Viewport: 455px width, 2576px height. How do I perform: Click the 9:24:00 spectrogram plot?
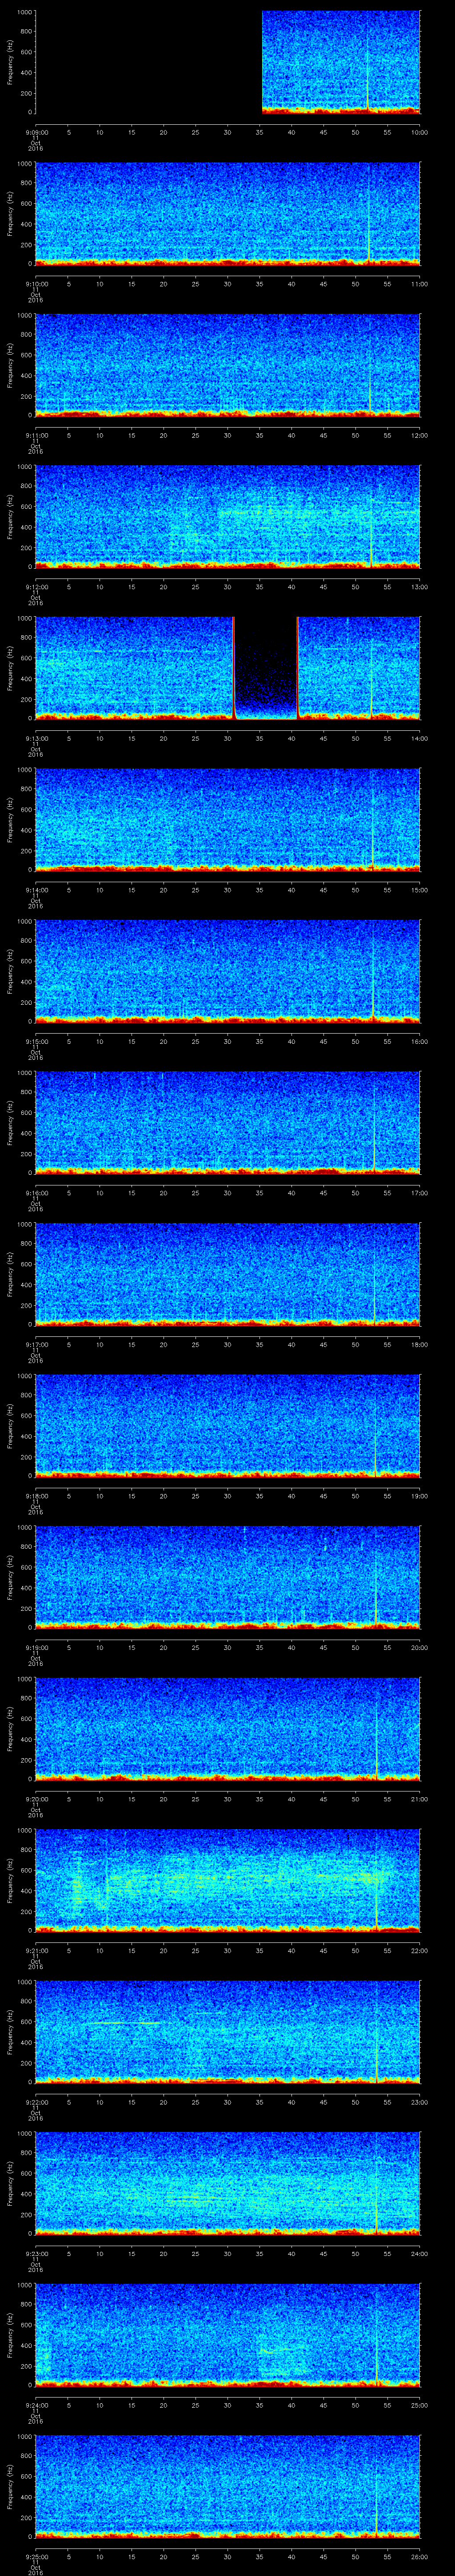click(x=228, y=2334)
